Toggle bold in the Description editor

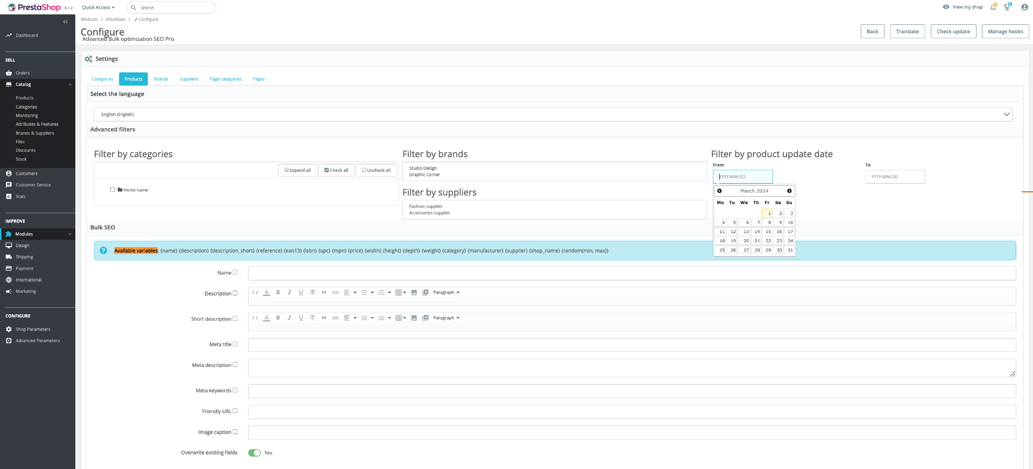click(278, 293)
